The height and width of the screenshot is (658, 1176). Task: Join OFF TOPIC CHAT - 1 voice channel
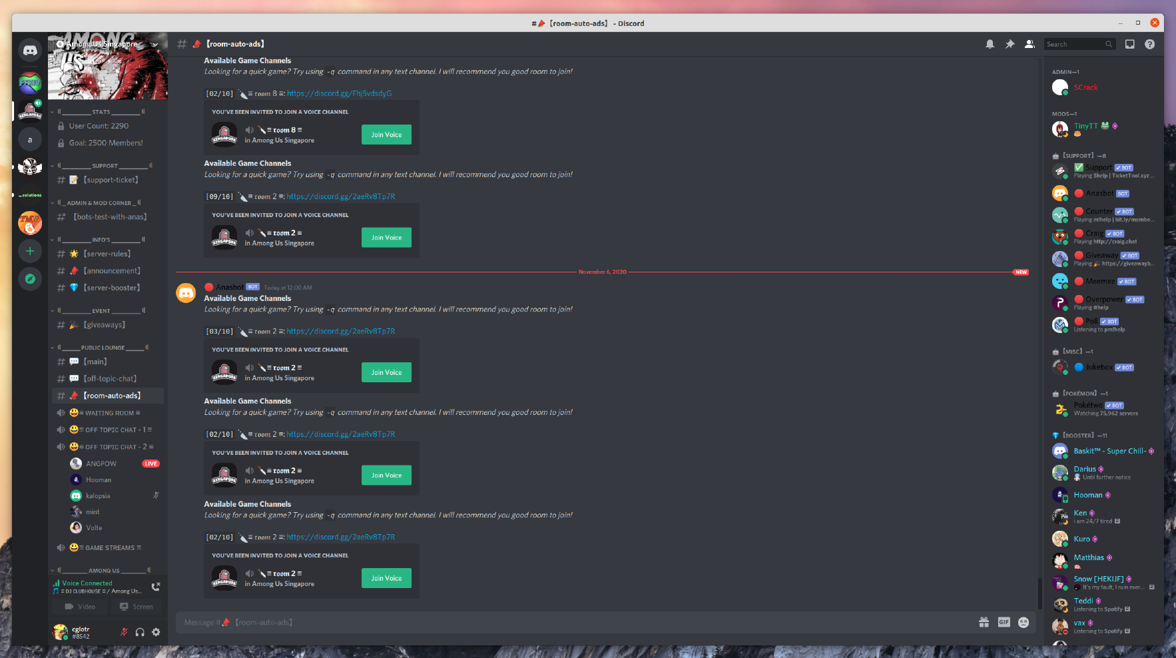(108, 430)
